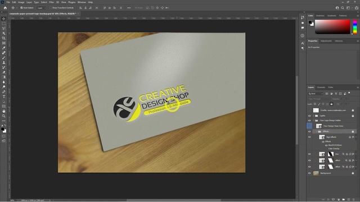Toggle Bevel & Emboss effect visibility
The image size is (360, 202).
[326, 145]
